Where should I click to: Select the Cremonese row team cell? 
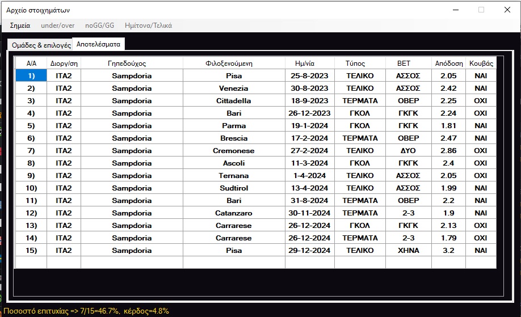pos(233,151)
